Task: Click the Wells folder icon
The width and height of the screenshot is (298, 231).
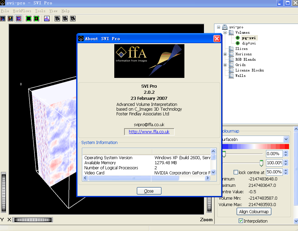Action: [231, 76]
